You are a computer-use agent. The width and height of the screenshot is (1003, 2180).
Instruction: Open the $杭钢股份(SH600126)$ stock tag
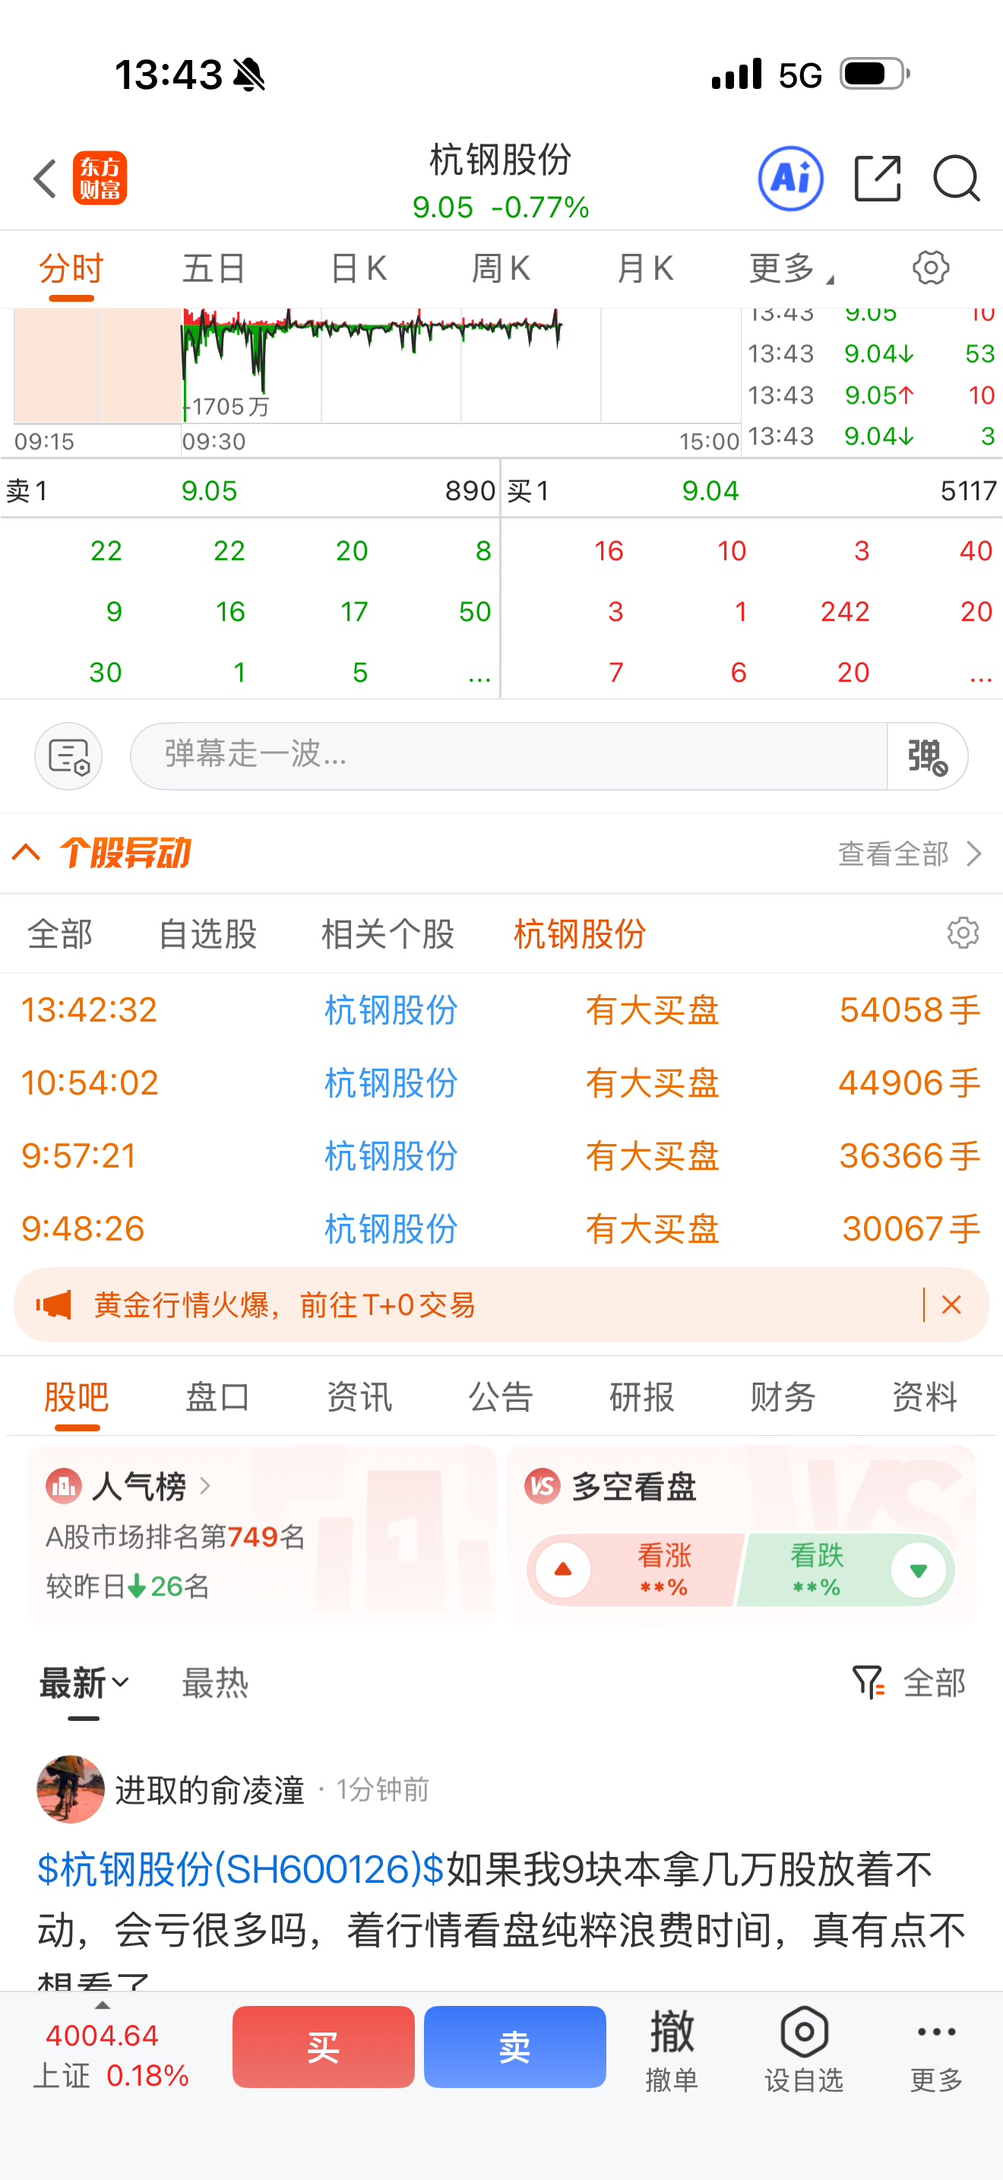(241, 1869)
